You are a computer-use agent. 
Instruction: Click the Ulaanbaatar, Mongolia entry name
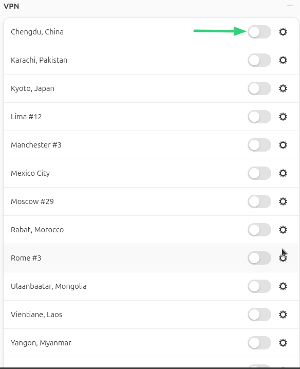49,286
